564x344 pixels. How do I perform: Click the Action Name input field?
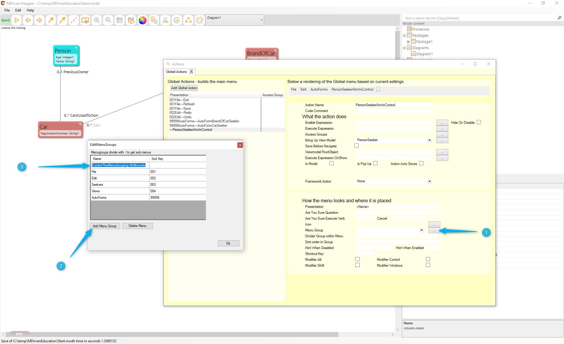[x=394, y=105]
